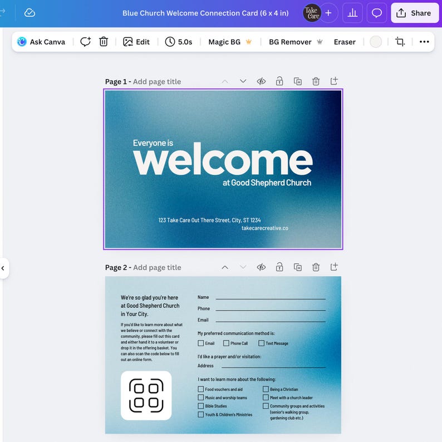Viewport: 442px width, 442px height.
Task: Click the Meet with a church leader checkbox
Action: tap(266, 397)
